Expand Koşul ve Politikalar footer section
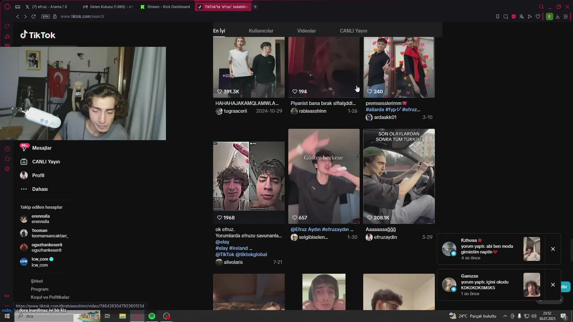 [50, 297]
